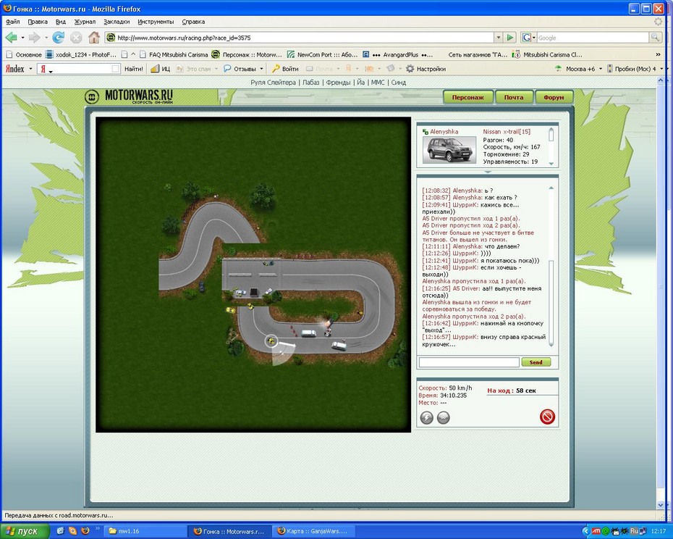673x539 pixels.
Task: Open Настройки gear in the Yandex toolbar
Action: click(426, 69)
